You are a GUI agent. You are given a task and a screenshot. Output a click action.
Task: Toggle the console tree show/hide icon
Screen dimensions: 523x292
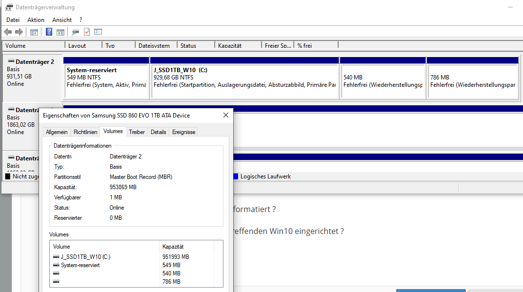coord(34,32)
